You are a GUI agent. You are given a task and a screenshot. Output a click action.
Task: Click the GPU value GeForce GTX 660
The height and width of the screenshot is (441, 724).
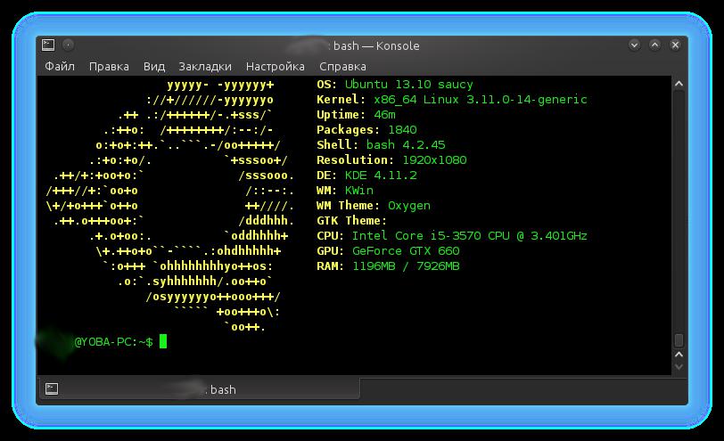[x=406, y=251]
